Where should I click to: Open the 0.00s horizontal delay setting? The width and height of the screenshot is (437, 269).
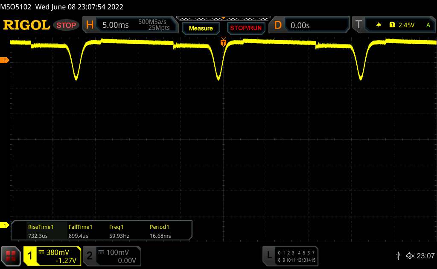(x=300, y=25)
